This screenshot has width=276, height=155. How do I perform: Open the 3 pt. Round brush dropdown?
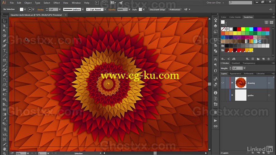105,10
